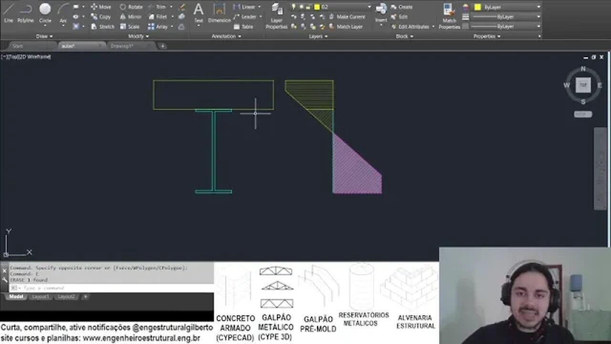Click the S compass direction on ViewCube
611x344 pixels.
(583, 101)
